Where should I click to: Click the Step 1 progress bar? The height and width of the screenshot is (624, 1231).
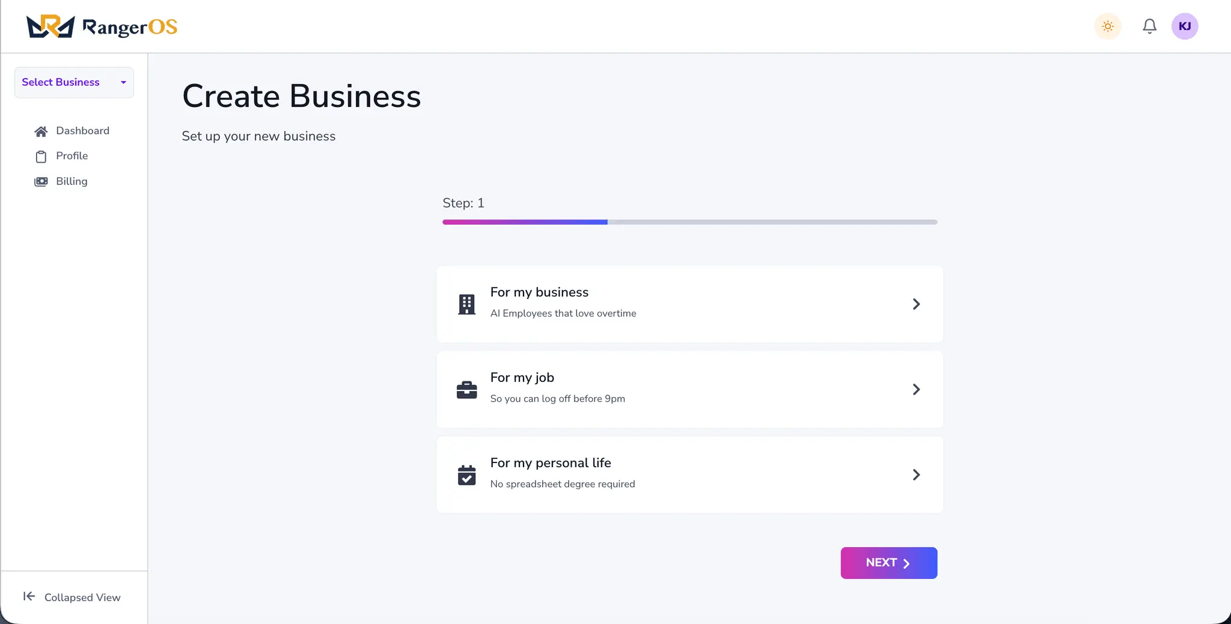689,222
